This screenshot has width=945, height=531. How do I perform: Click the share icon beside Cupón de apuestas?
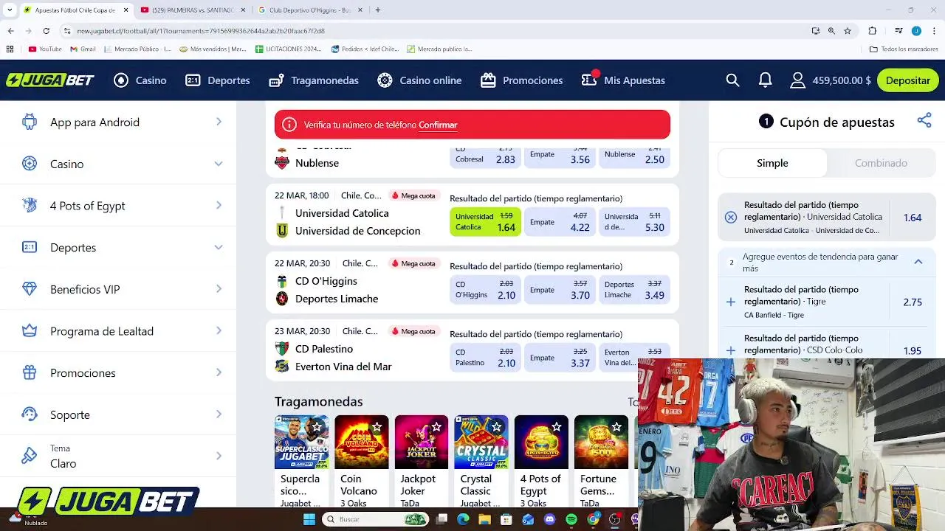click(x=924, y=121)
